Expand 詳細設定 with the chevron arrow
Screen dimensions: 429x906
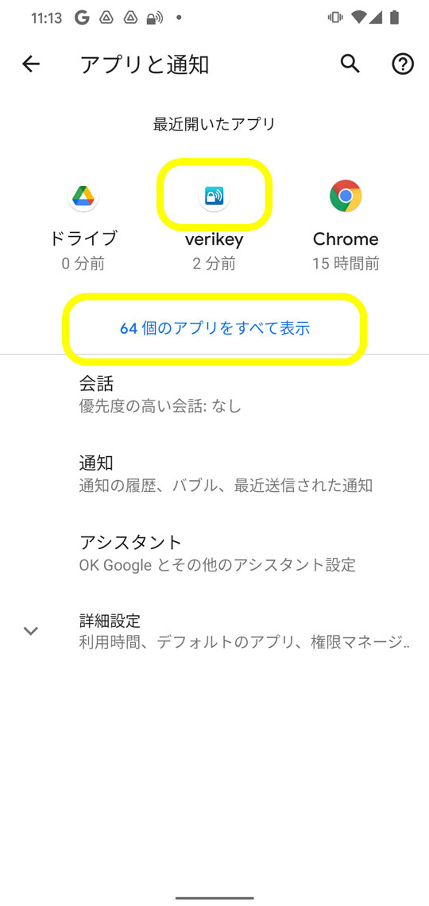[x=31, y=630]
